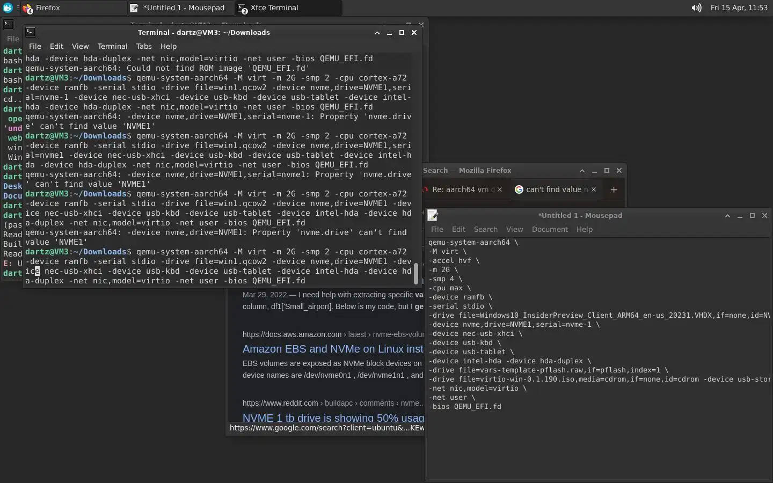Switch to Firefox in the taskbar
The width and height of the screenshot is (773, 483).
tap(74, 8)
